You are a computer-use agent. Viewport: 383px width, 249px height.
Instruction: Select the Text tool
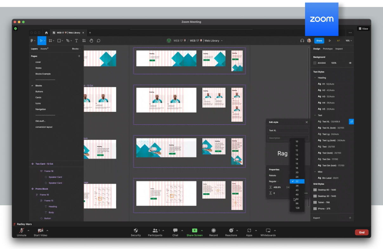(76, 40)
